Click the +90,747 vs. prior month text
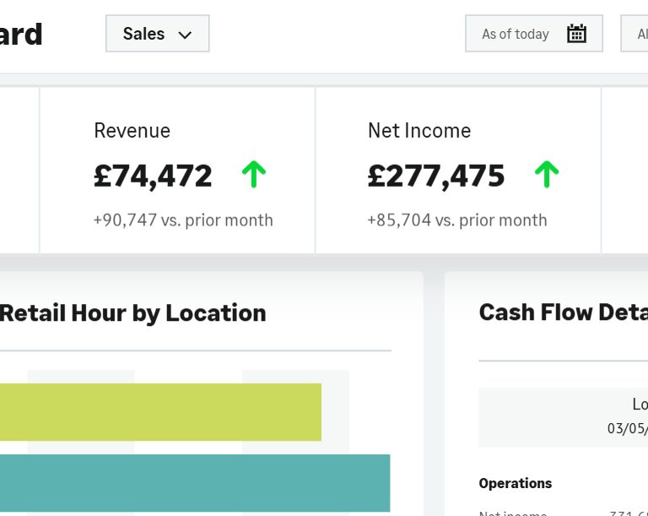Image resolution: width=648 pixels, height=516 pixels. (183, 220)
